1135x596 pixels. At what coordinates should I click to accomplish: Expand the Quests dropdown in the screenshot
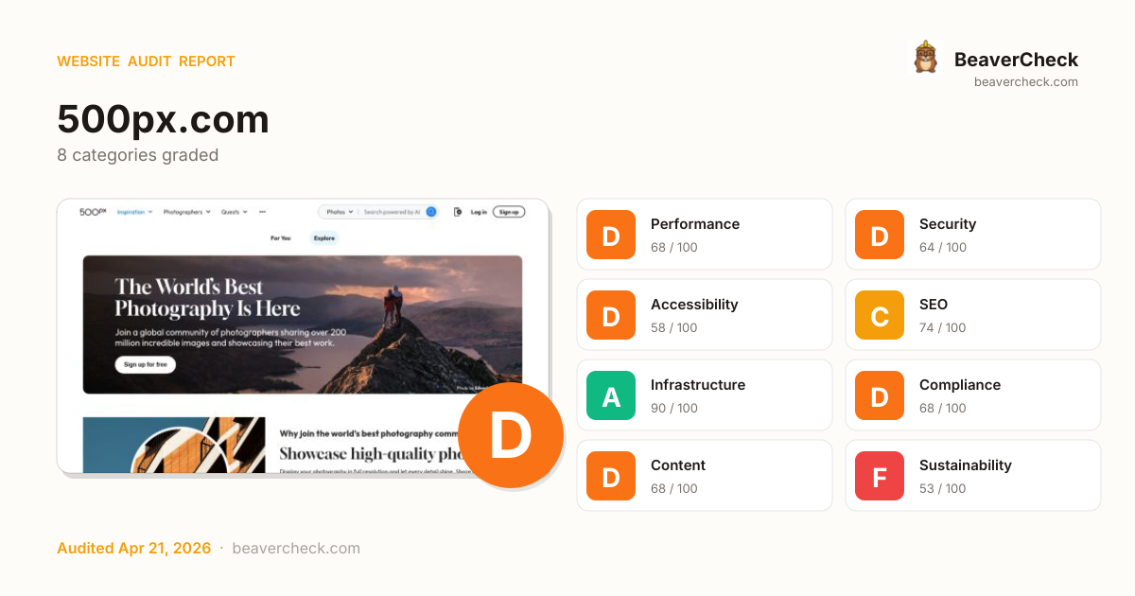click(234, 212)
